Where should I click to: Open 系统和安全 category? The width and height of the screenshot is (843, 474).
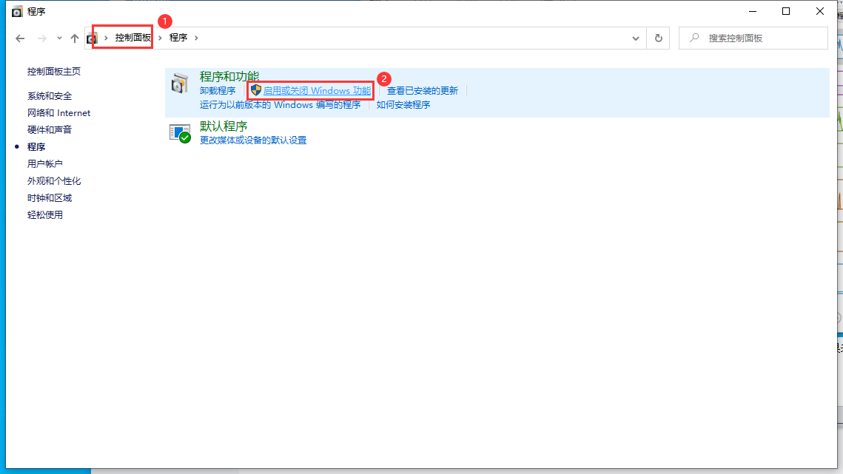coord(50,96)
